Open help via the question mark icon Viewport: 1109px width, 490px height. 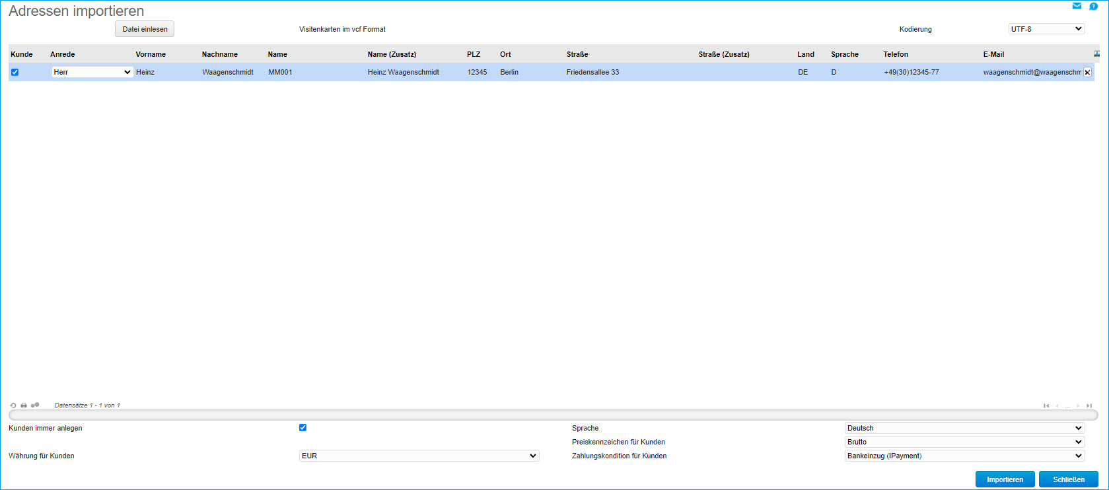point(1093,6)
